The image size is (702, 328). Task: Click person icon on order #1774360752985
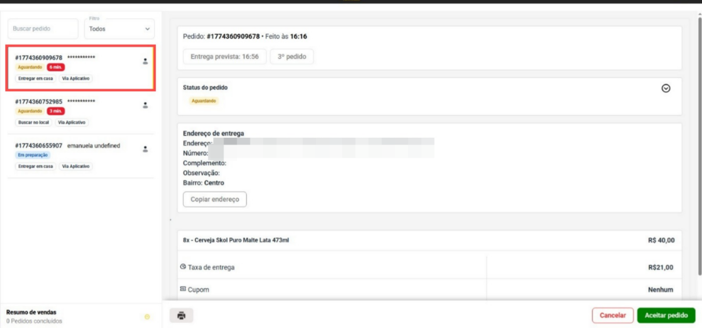145,105
